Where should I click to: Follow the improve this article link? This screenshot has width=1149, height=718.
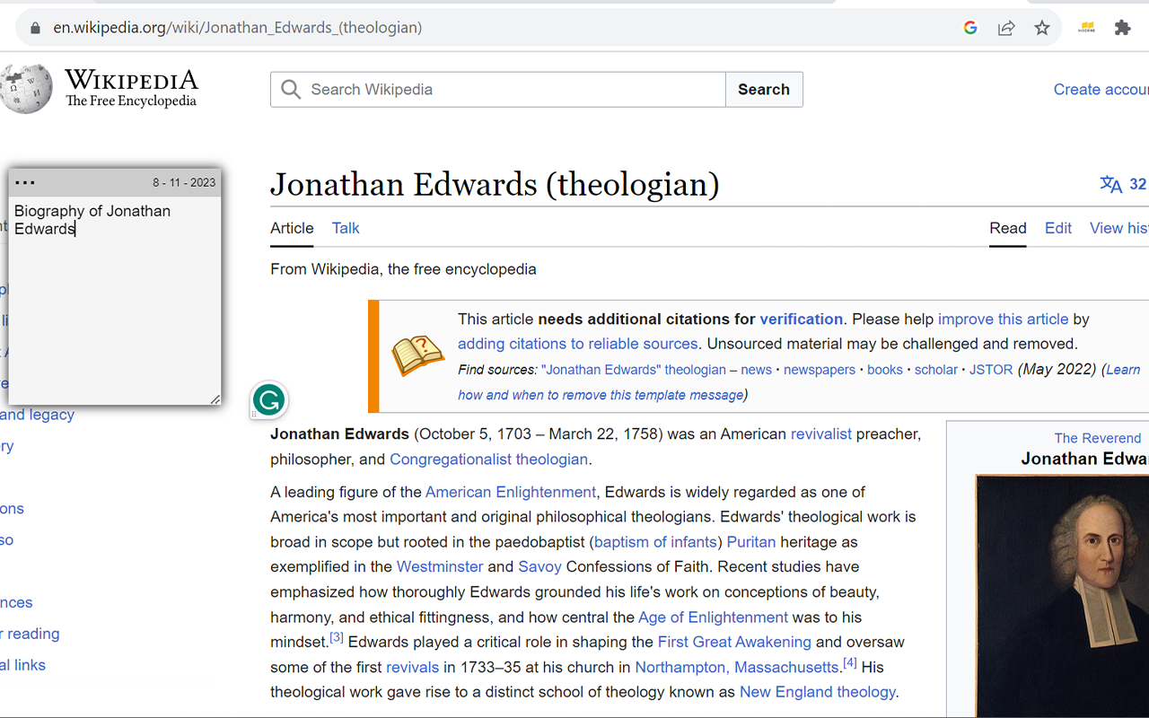[1004, 319]
